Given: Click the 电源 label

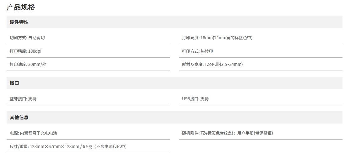Looking at the screenshot, I should pyautogui.click(x=14, y=133).
